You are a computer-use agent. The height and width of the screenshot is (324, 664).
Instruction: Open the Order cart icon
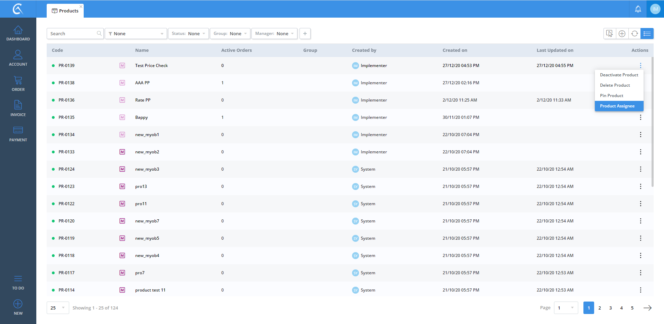point(18,83)
